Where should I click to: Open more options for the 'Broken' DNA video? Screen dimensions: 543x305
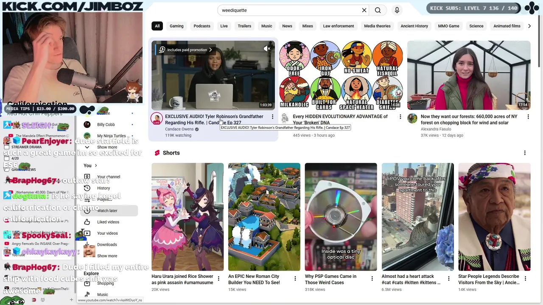400,117
